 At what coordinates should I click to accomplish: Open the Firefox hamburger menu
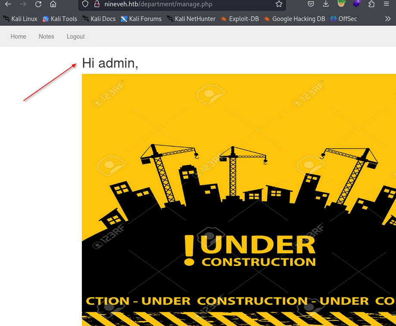point(387,4)
